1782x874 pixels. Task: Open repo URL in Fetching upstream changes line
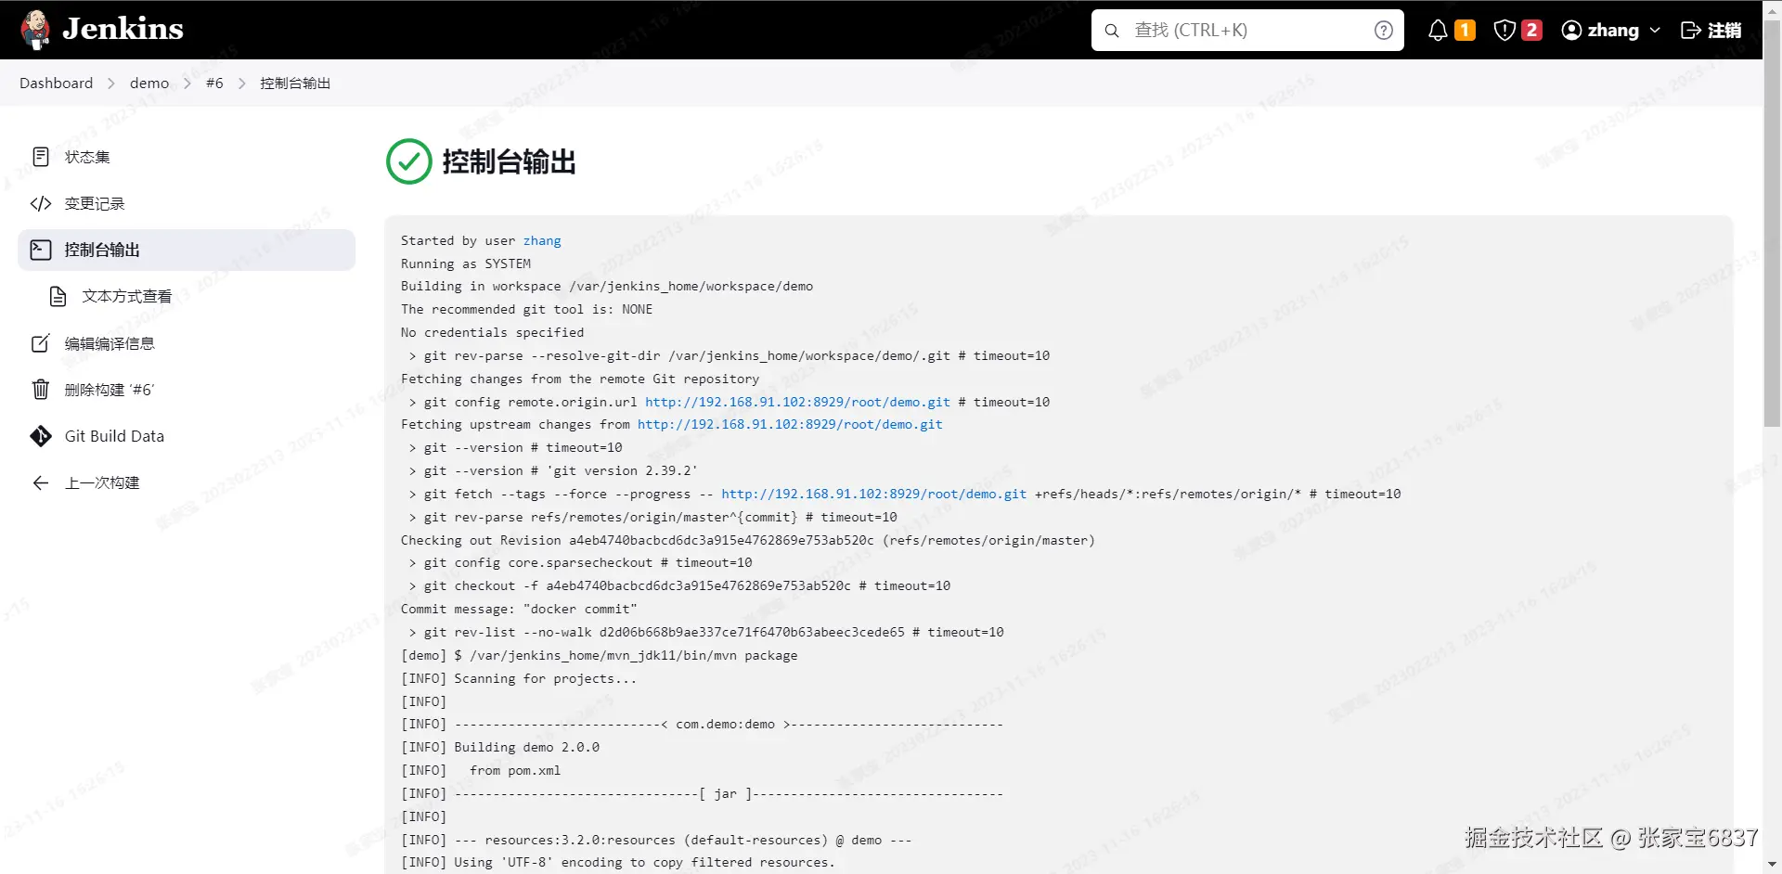pyautogui.click(x=790, y=424)
